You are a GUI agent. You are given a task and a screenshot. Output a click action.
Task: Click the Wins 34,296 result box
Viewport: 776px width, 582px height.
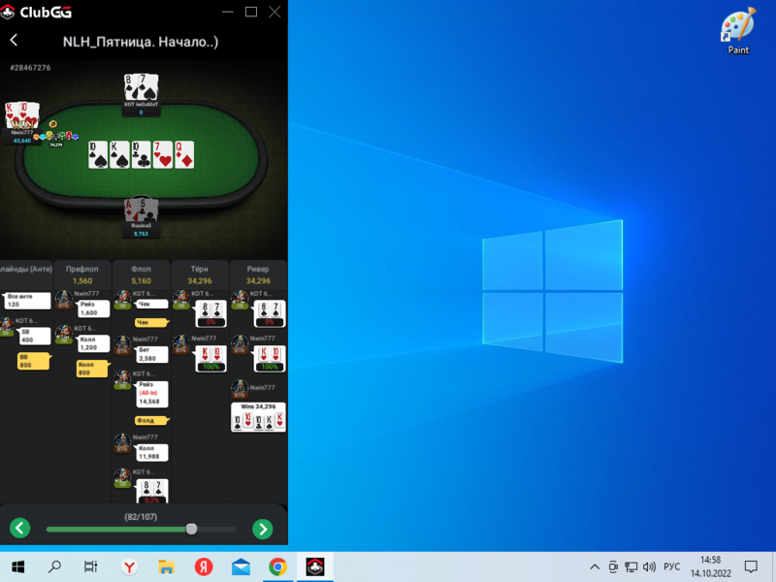(258, 417)
